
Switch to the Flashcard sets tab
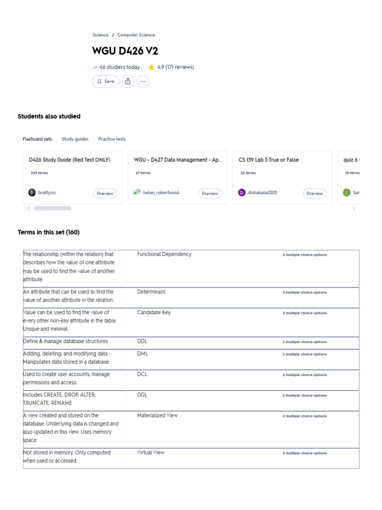(x=37, y=139)
